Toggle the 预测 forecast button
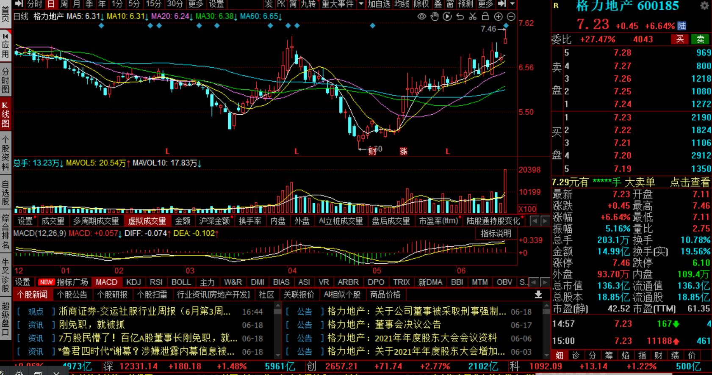Screen dimensions: 712x375 tap(465, 4)
